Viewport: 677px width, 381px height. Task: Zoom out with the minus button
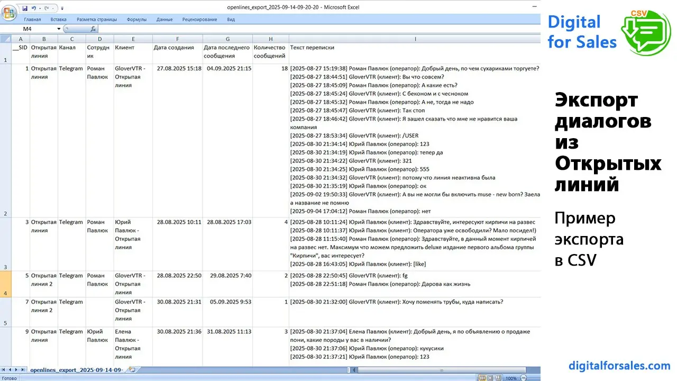[523, 378]
